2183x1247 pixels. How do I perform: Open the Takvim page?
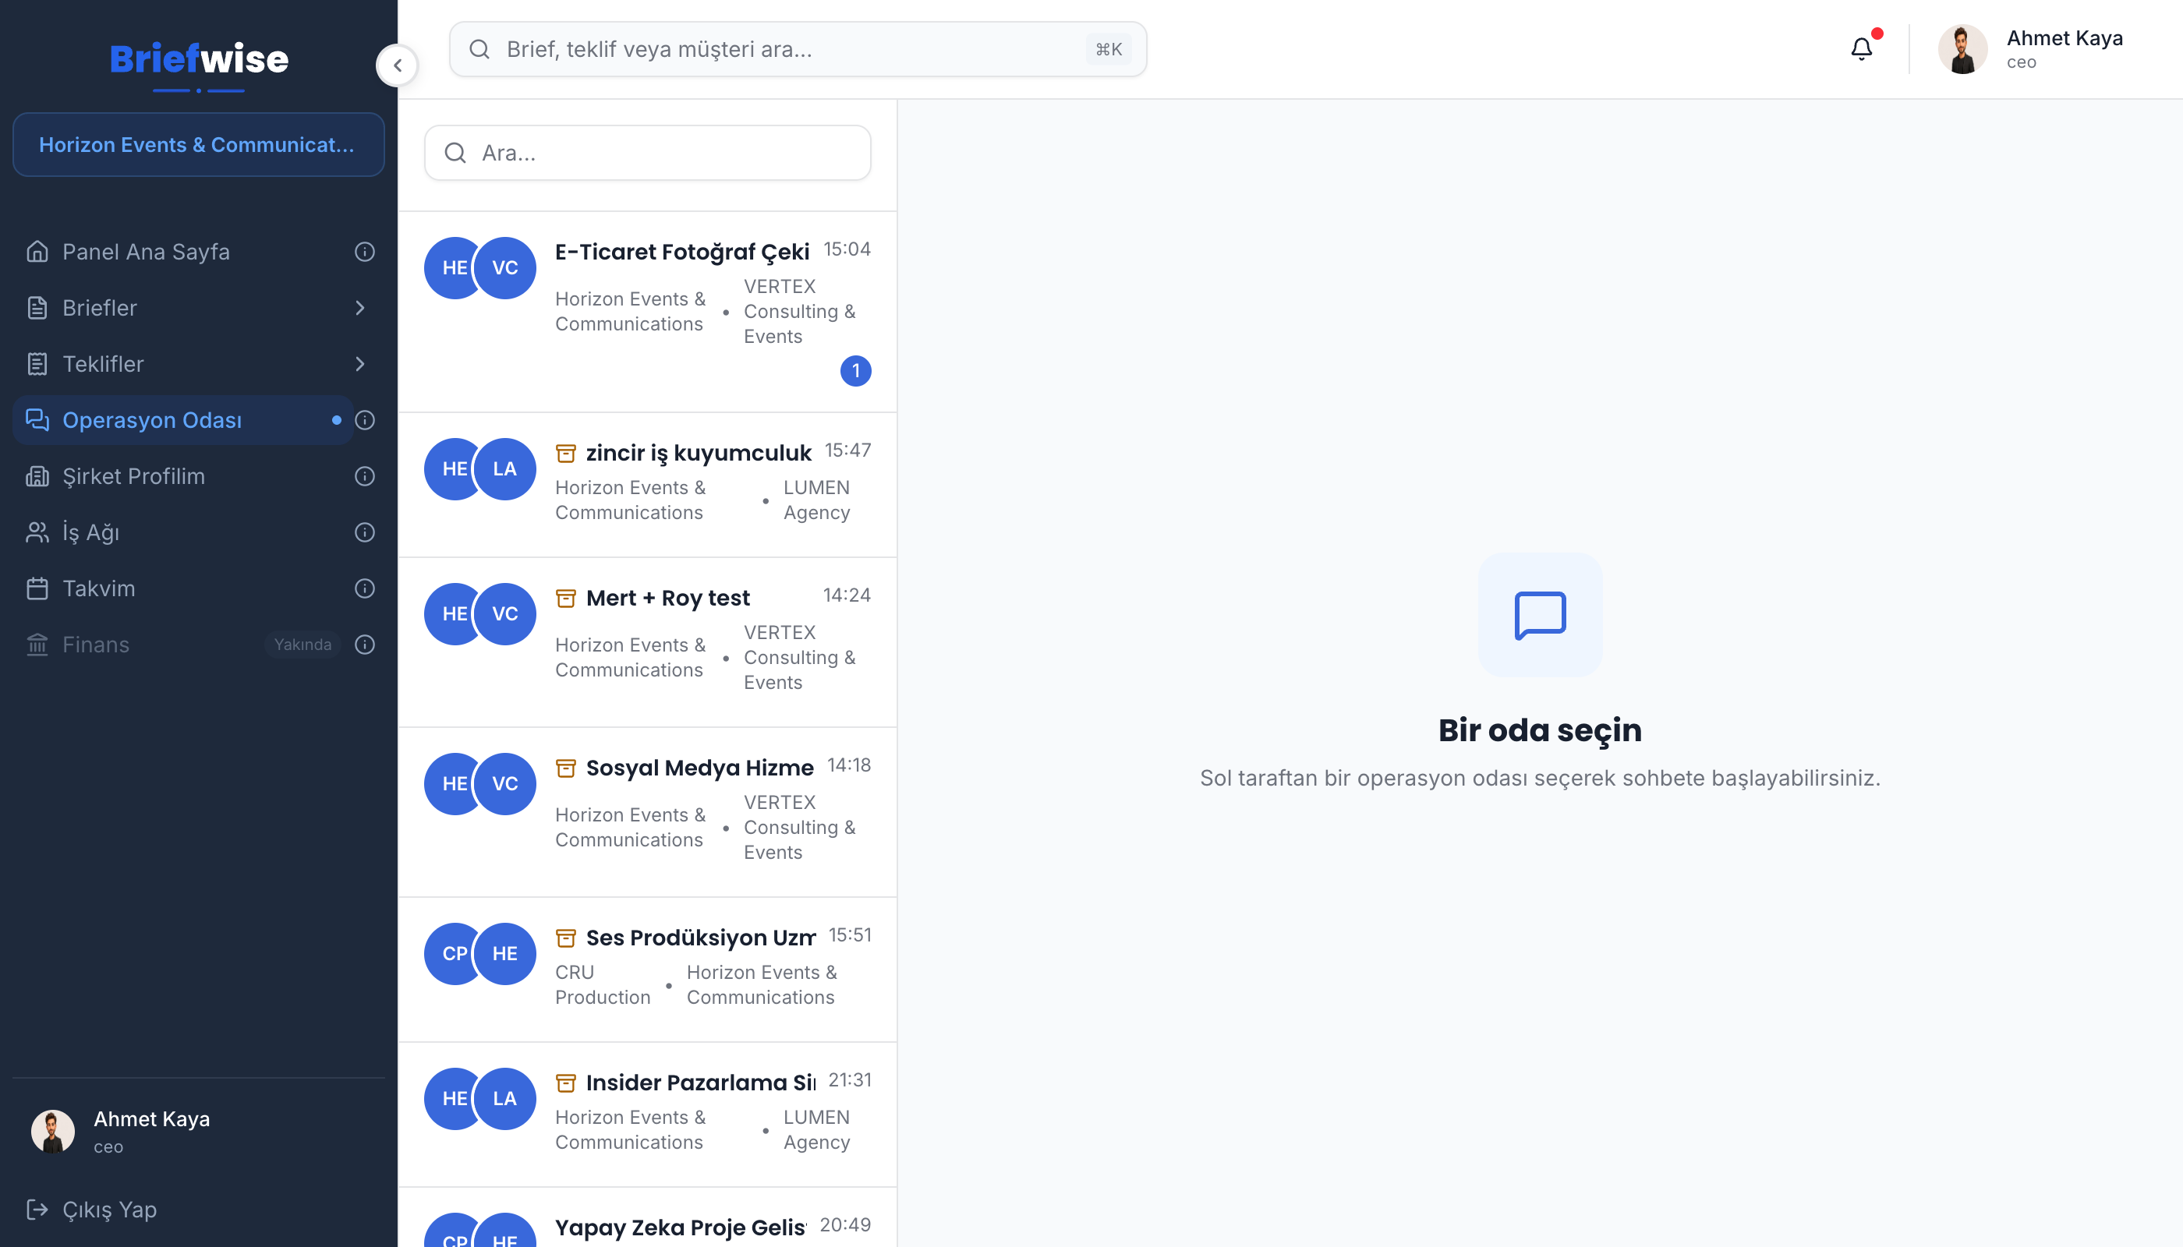[183, 588]
